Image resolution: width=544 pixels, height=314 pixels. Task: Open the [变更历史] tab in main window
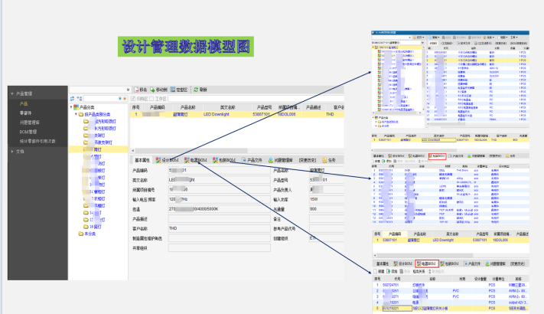click(x=308, y=160)
